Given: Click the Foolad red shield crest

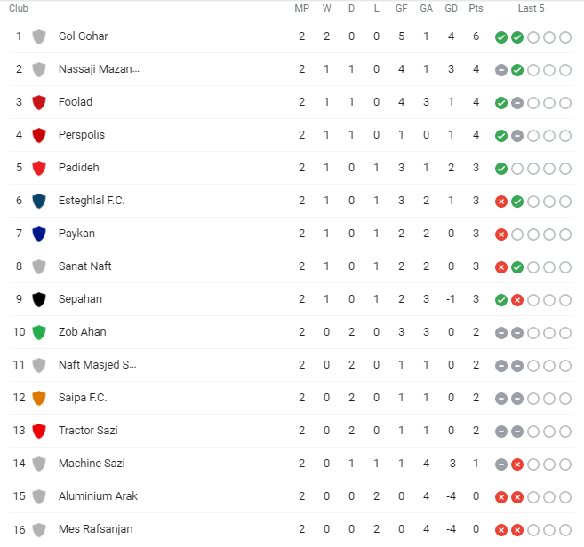Looking at the screenshot, I should click(39, 102).
